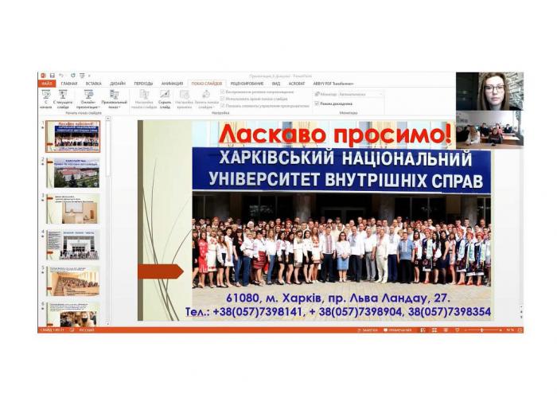Screen dimensions: 557x394
Task: Toggle the play narrations checkbox
Action: click(x=223, y=93)
